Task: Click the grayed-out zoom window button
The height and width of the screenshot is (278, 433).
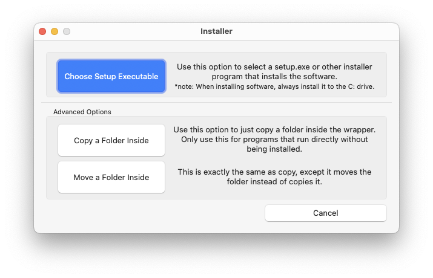Action: click(x=67, y=31)
